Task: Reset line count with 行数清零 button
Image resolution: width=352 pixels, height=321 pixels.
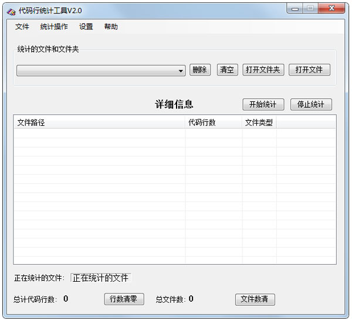Action: tap(124, 299)
